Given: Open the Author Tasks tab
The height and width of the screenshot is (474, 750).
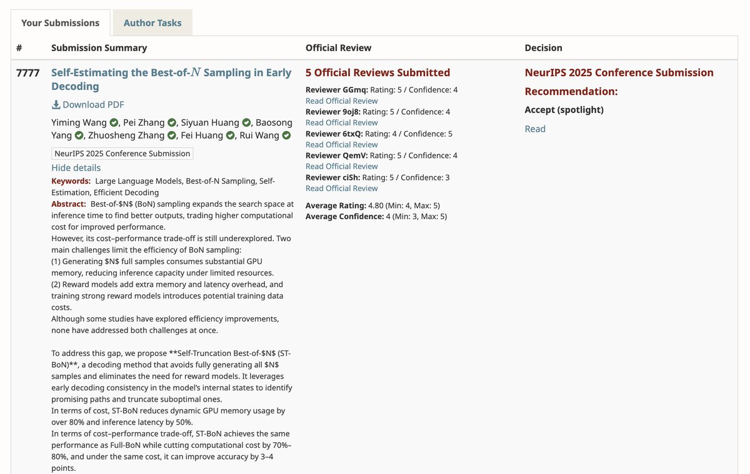Looking at the screenshot, I should coord(152,22).
